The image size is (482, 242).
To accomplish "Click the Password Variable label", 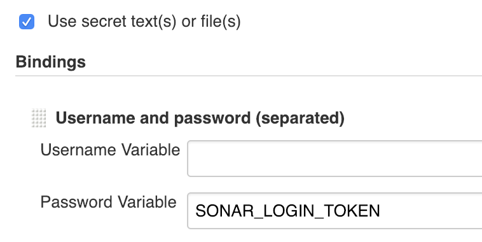I will [x=109, y=203].
